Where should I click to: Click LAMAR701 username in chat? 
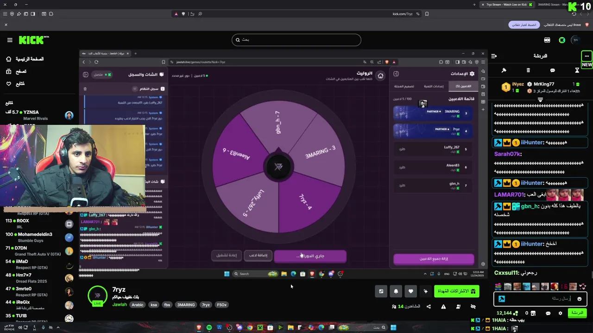pyautogui.click(x=509, y=195)
